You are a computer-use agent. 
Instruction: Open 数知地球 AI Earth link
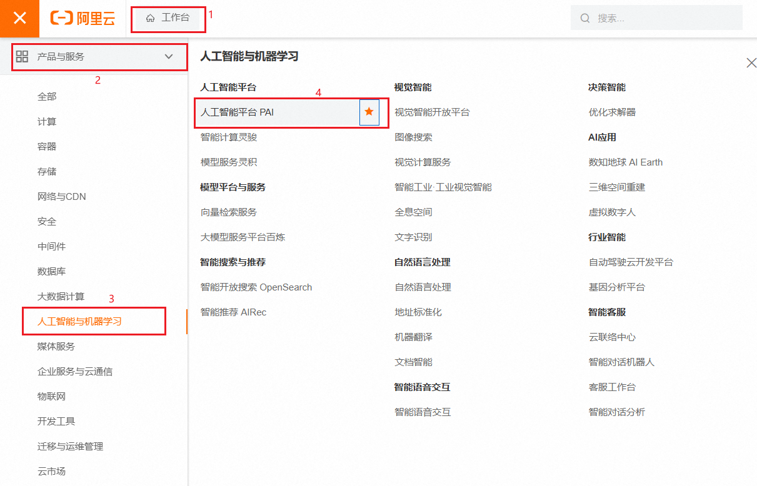pyautogui.click(x=626, y=162)
